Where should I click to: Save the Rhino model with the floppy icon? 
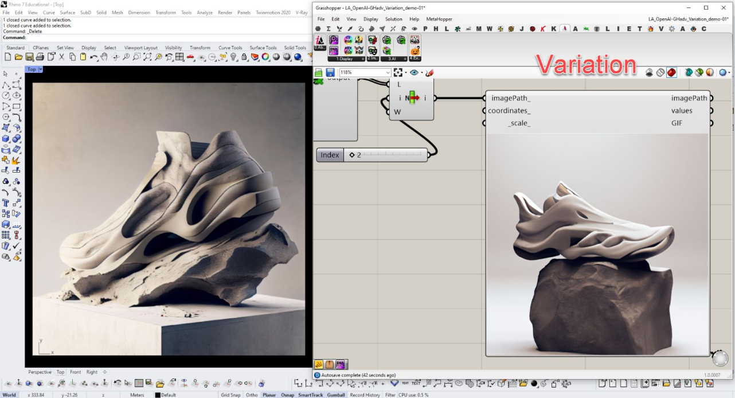[29, 57]
